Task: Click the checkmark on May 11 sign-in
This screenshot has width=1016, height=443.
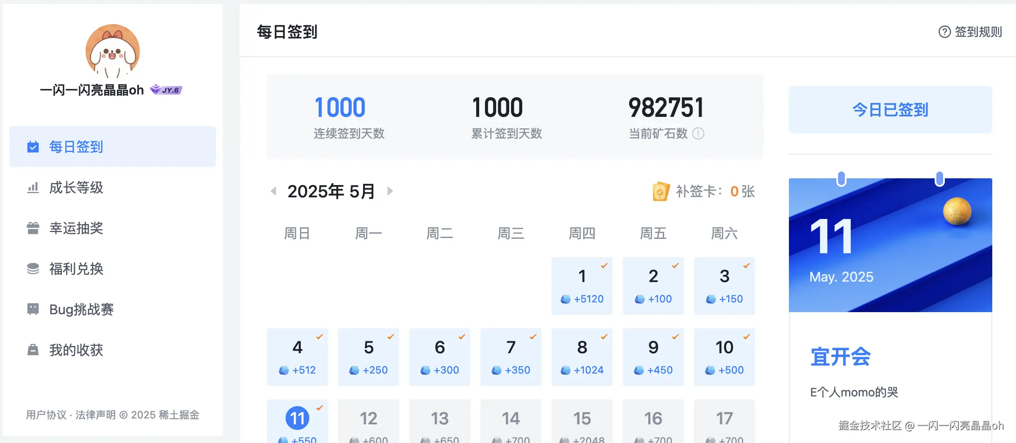Action: 320,408
